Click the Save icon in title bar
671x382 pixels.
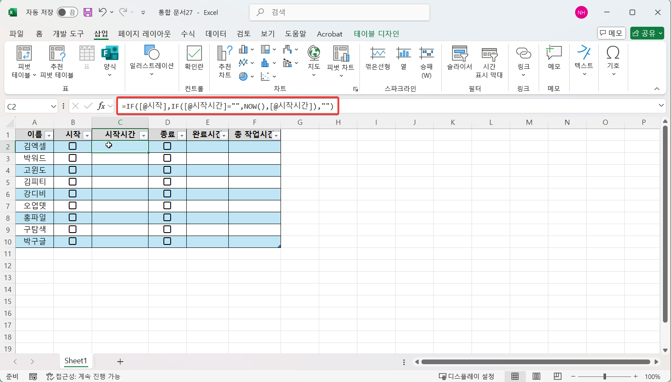87,12
